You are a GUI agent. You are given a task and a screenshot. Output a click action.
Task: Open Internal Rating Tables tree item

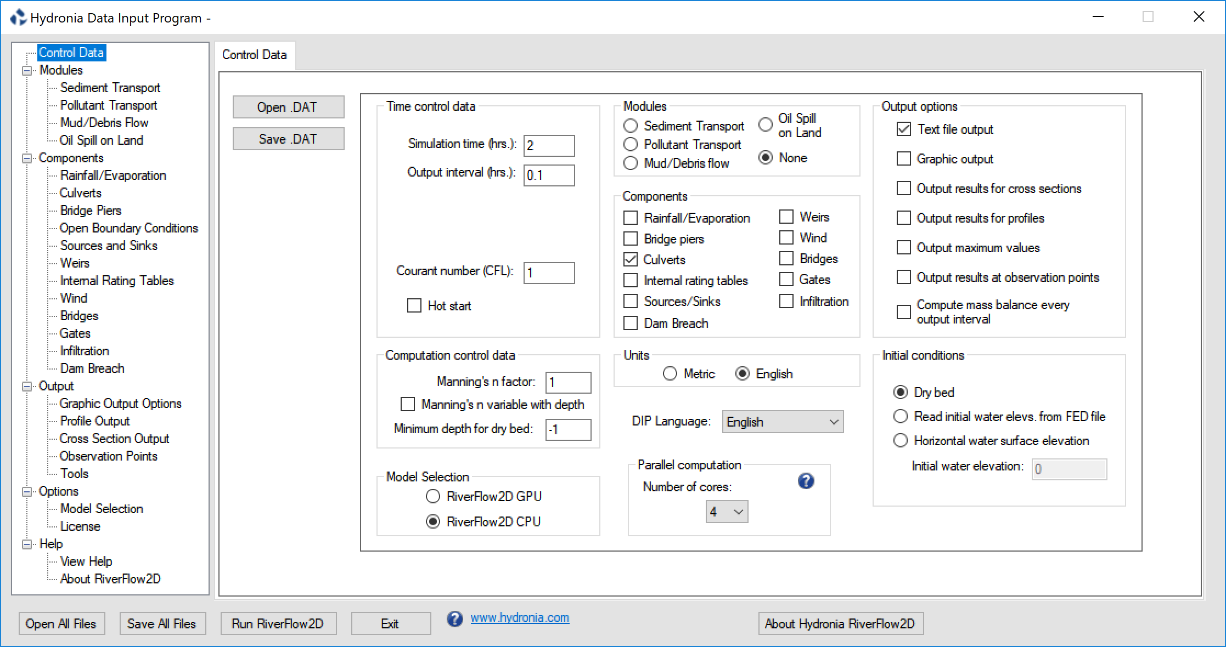[x=117, y=281]
